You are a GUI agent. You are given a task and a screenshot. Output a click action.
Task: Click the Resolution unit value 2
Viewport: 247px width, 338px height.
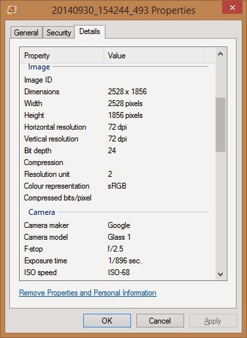point(110,174)
